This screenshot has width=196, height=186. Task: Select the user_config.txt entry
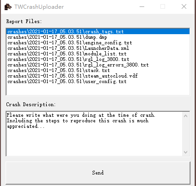(x=98, y=81)
